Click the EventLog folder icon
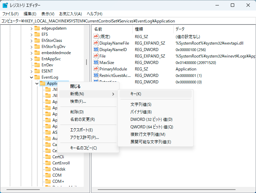The image size is (256, 193). (37, 77)
